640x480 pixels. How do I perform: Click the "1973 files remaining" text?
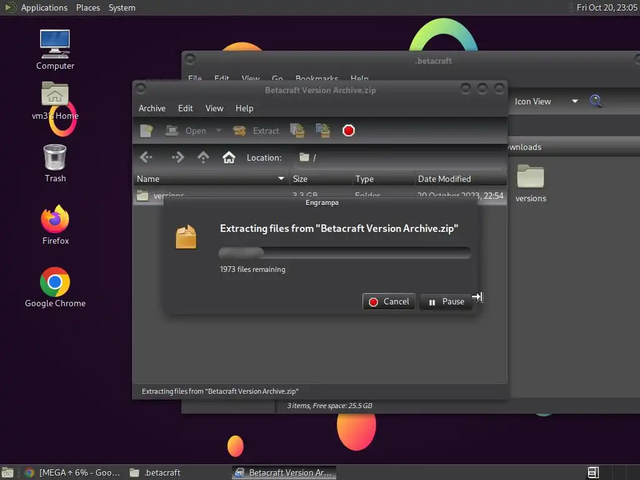[252, 269]
